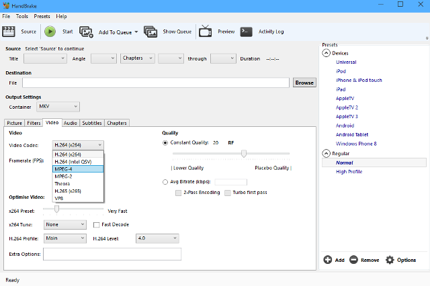Choose H.264 (Intel QSV) codec option

click(78, 162)
